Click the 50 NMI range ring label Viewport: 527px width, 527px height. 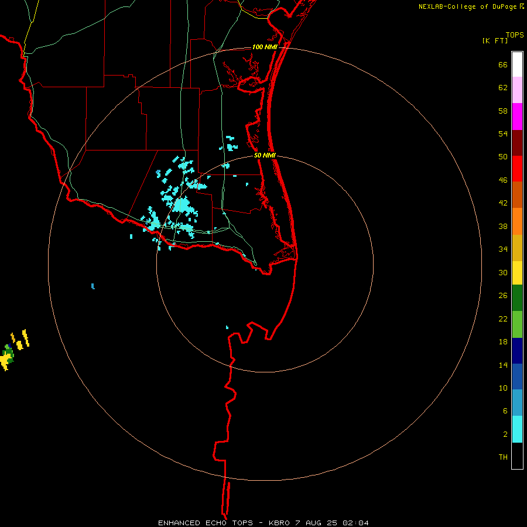(265, 155)
